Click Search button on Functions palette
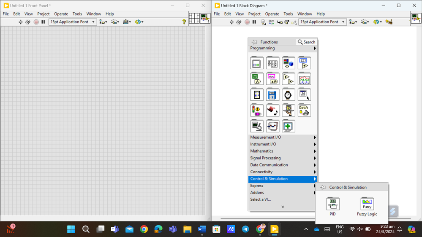Screen dimensions: 422x237 pyautogui.click(x=307, y=42)
